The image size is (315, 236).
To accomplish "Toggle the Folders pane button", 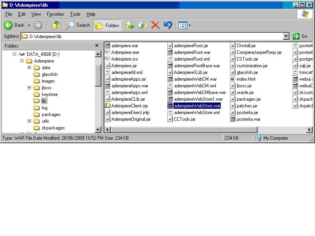I will click(107, 25).
